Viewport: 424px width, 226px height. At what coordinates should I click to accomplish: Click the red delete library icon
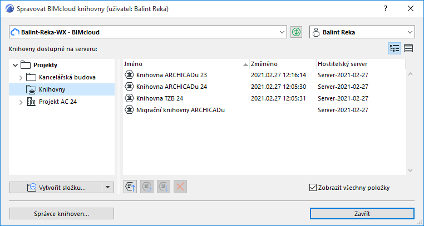[180, 187]
